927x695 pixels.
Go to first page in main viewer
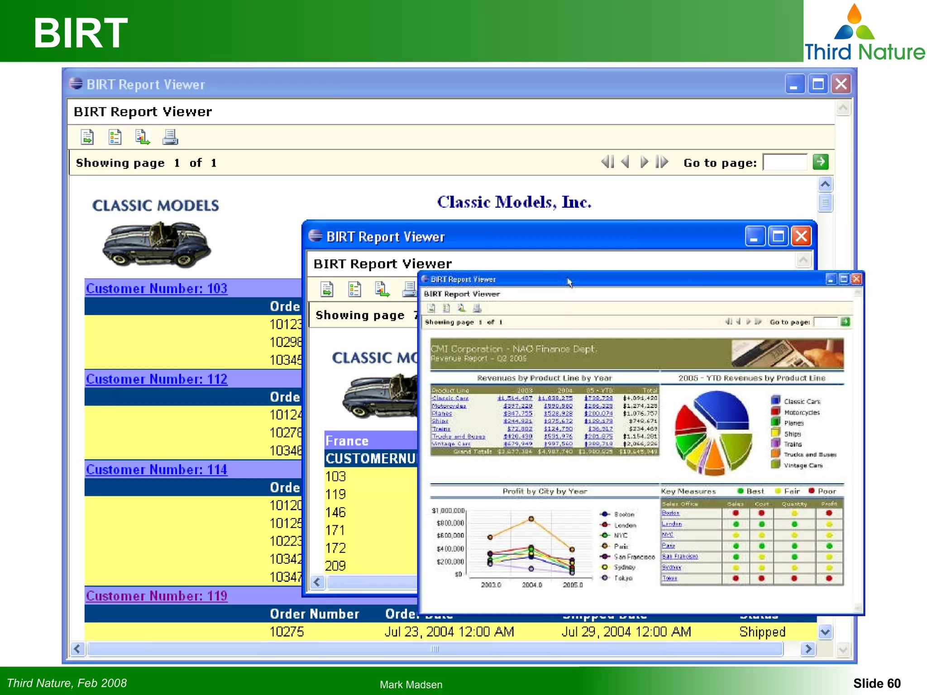click(607, 162)
